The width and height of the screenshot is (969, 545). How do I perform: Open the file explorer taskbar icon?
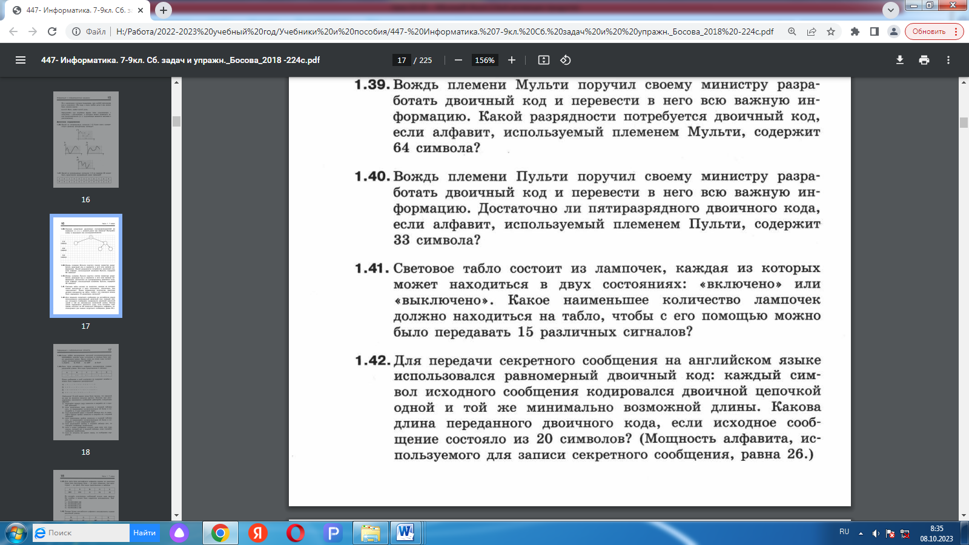[x=370, y=533]
